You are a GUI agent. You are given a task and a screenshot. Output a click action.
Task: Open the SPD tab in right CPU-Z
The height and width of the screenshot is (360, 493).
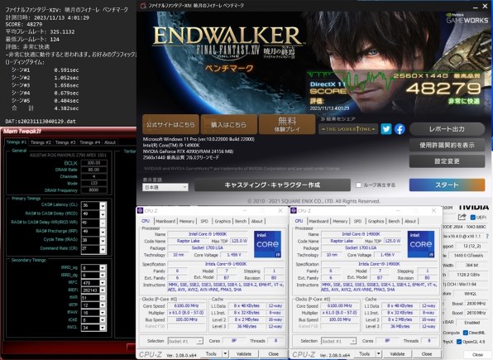357,221
